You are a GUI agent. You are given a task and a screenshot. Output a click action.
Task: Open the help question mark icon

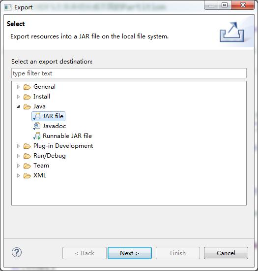pos(17,252)
